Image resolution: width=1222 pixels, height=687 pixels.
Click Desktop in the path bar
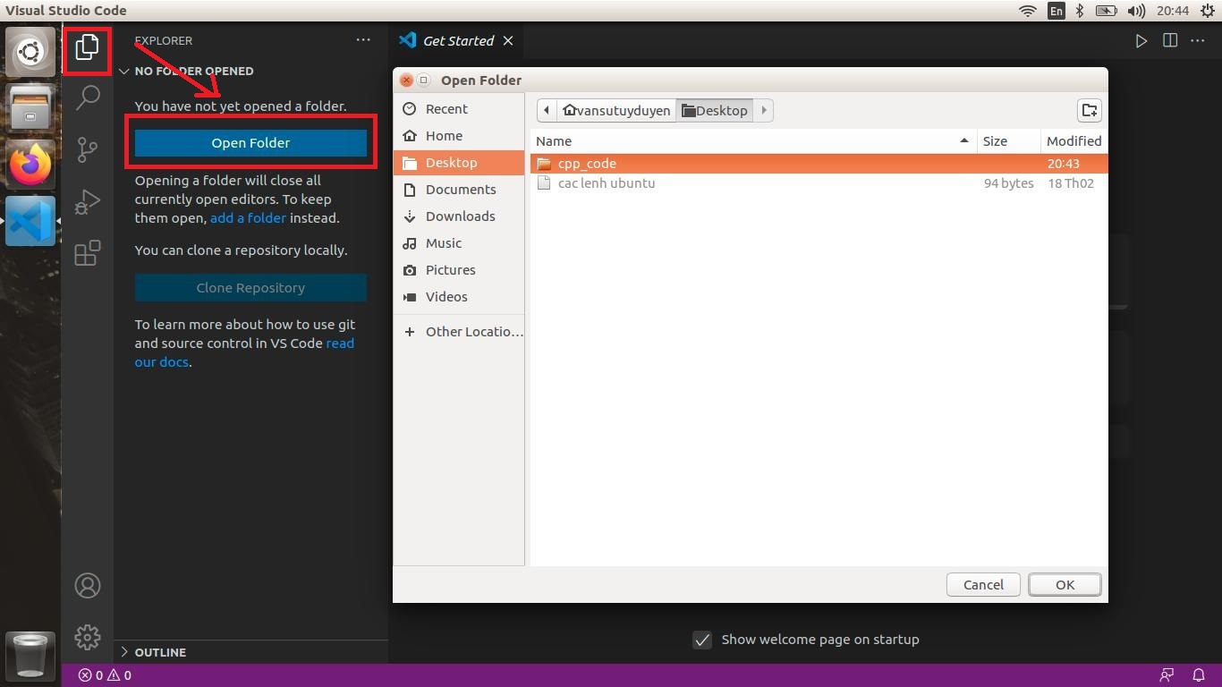pos(715,110)
